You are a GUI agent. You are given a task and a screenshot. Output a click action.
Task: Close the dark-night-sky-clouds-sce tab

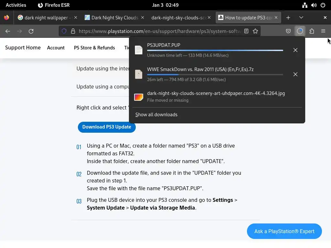coord(209,18)
